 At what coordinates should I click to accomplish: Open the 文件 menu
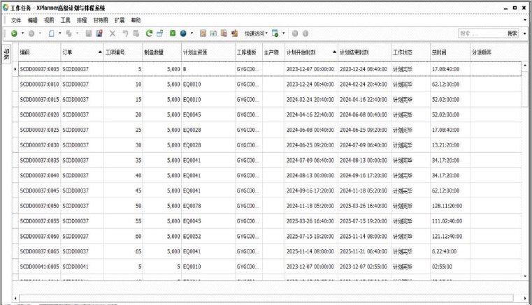16,20
